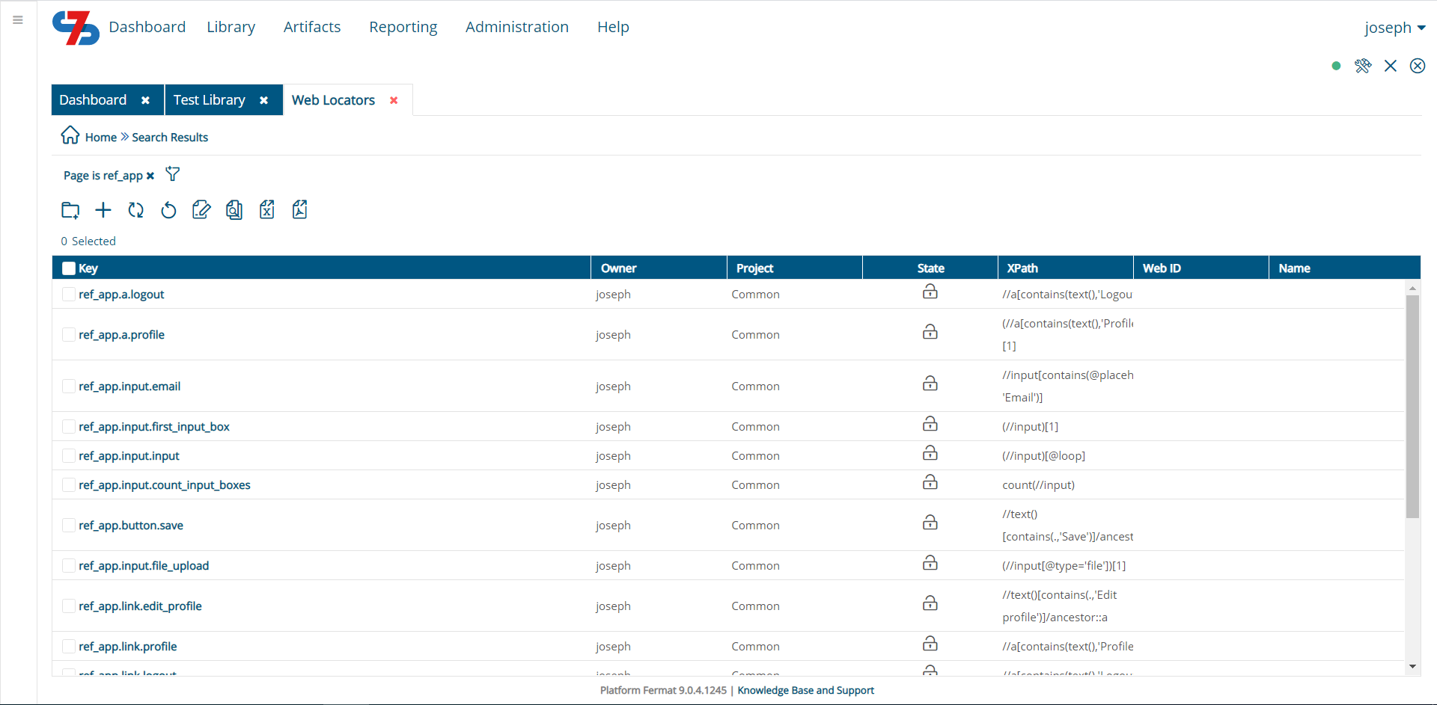Screen dimensions: 1437x705
Task: Click the undo/reset history icon
Action: (x=168, y=210)
